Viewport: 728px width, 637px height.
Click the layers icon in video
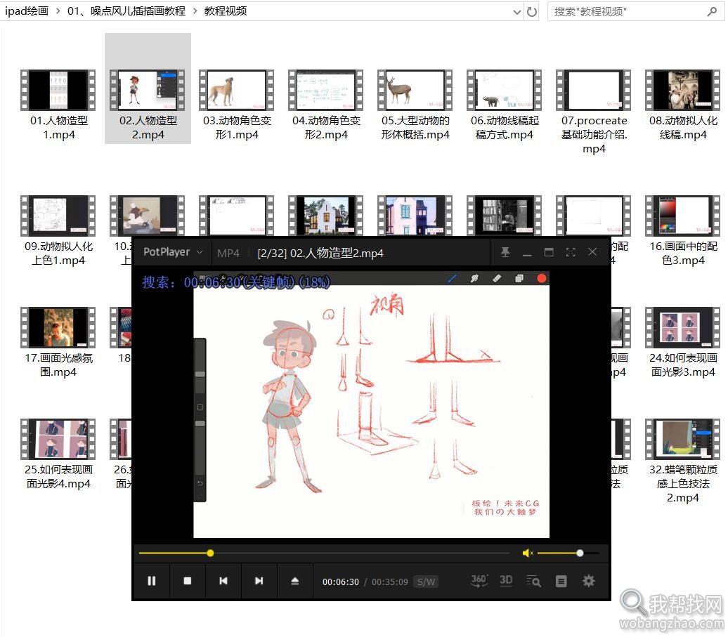click(519, 278)
